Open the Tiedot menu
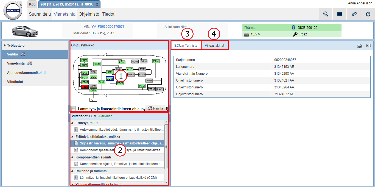375x187 pixels. pos(108,14)
